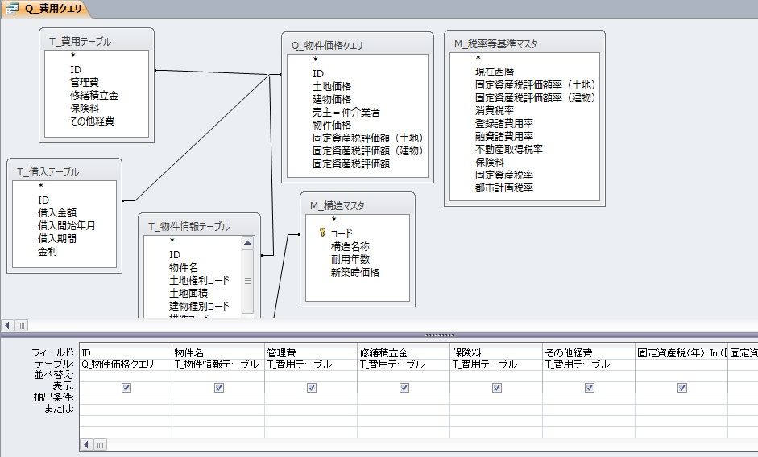Click the up arrow in T_物件情報テーブル's field list
This screenshot has height=457, width=758.
pyautogui.click(x=247, y=242)
